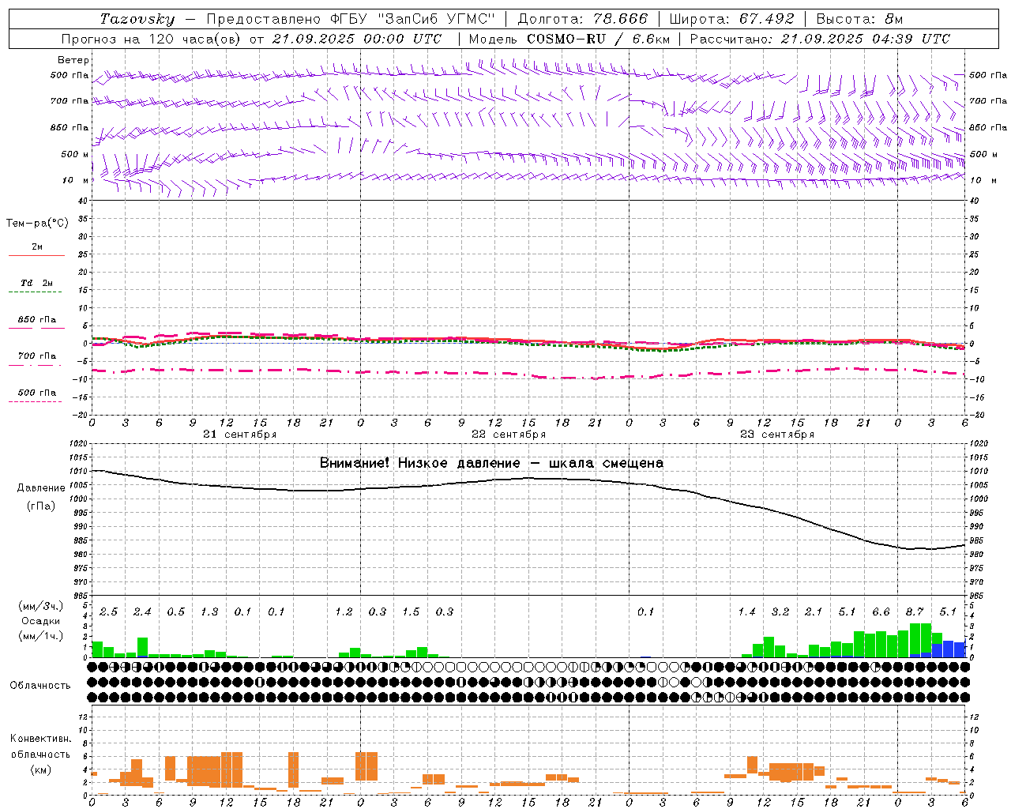Click the 22 сентября date label
The height and width of the screenshot is (809, 1011).
pos(509,435)
